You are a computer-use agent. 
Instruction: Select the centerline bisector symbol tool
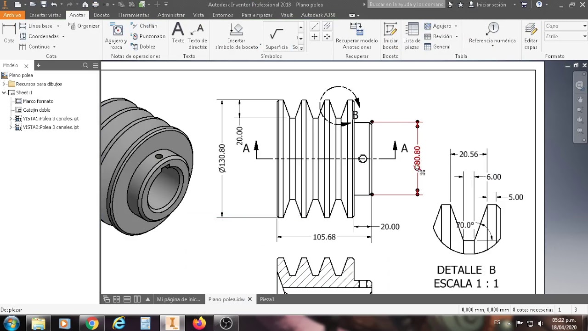click(327, 26)
